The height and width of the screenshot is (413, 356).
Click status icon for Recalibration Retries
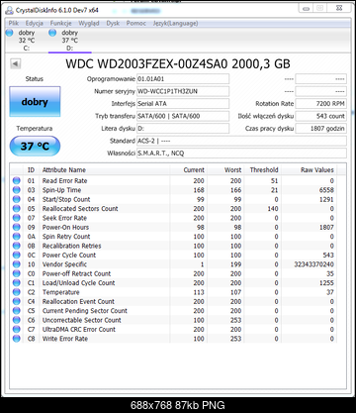(x=16, y=246)
